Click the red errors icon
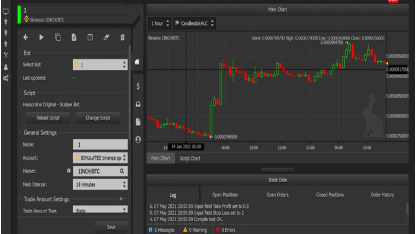 (218, 229)
